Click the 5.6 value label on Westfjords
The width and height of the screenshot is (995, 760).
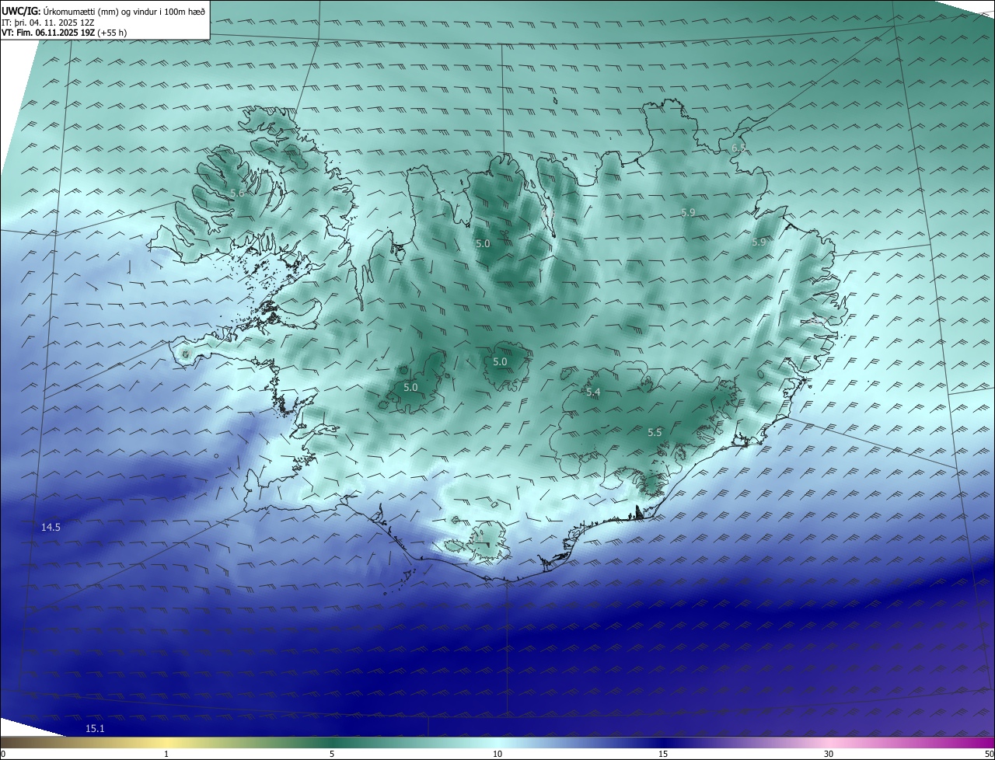click(x=238, y=193)
